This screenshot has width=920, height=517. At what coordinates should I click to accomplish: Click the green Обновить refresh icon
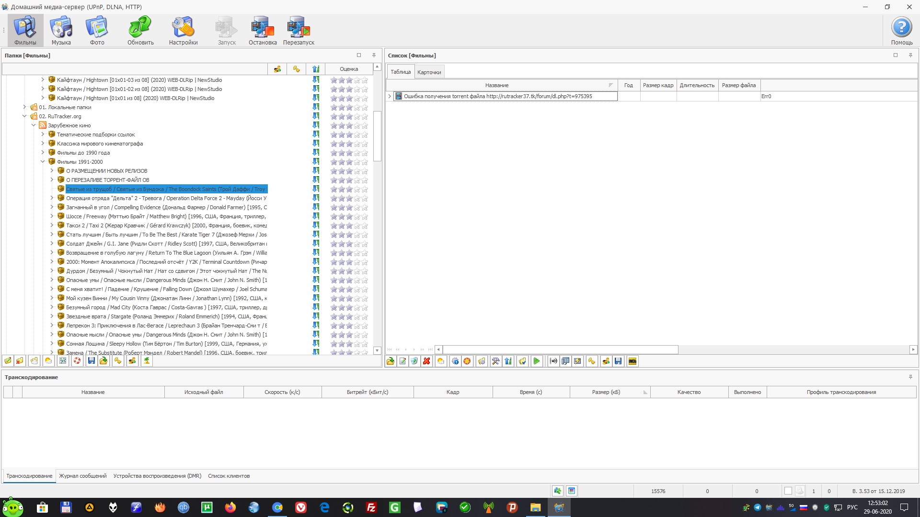(x=140, y=27)
